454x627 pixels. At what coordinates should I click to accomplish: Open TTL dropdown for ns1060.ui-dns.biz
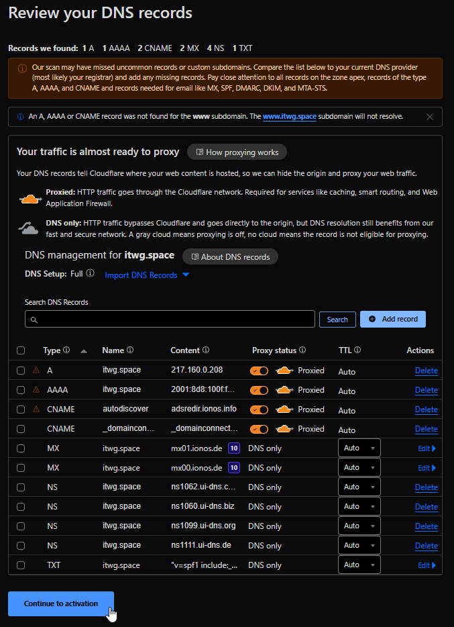tap(359, 506)
